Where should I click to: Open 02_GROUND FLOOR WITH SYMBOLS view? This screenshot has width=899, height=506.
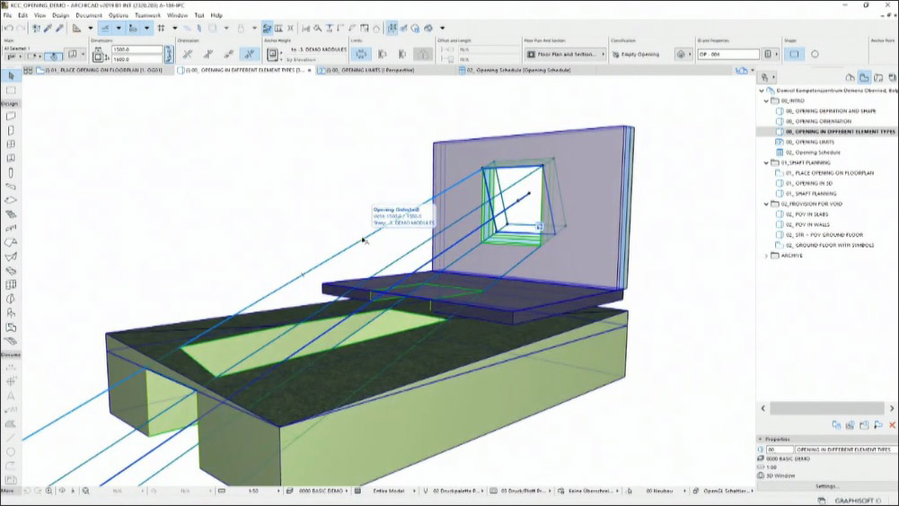pos(830,245)
